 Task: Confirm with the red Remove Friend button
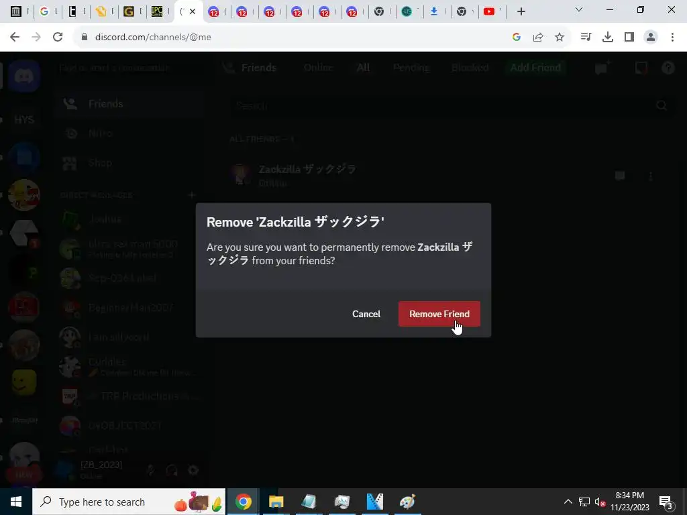[x=439, y=314]
